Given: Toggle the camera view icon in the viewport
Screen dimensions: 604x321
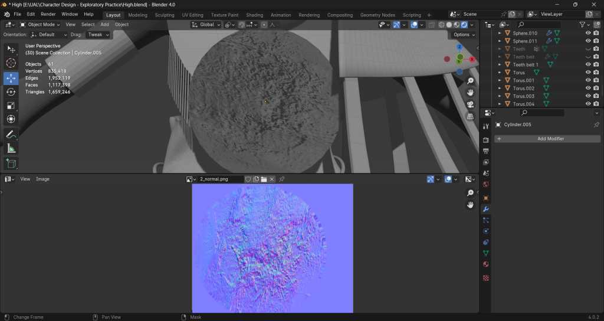Looking at the screenshot, I should coord(470,104).
